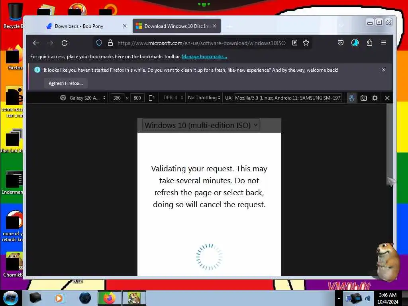Open the Firefox account avatar
Screen dimensions: 408x306
pyautogui.click(x=355, y=43)
